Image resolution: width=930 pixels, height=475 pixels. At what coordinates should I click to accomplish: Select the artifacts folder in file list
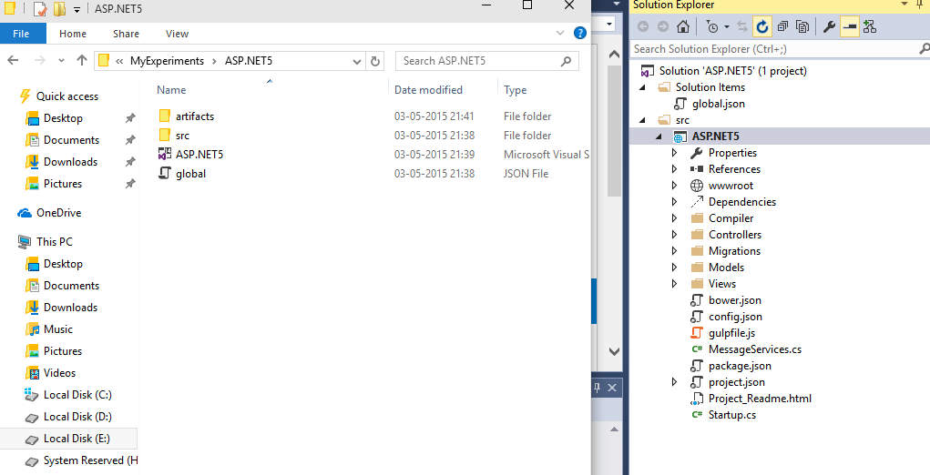[x=195, y=116]
